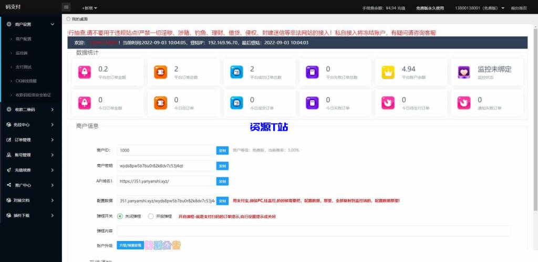Click the edit icon beside 订单管理
Image resolution: width=538 pixels, height=262 pixels.
pyautogui.click(x=9, y=140)
